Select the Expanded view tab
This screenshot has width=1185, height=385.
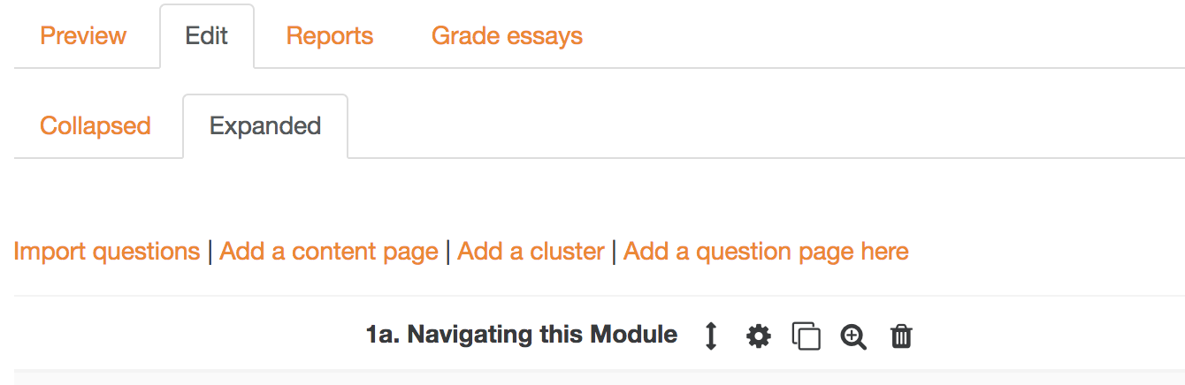point(265,126)
